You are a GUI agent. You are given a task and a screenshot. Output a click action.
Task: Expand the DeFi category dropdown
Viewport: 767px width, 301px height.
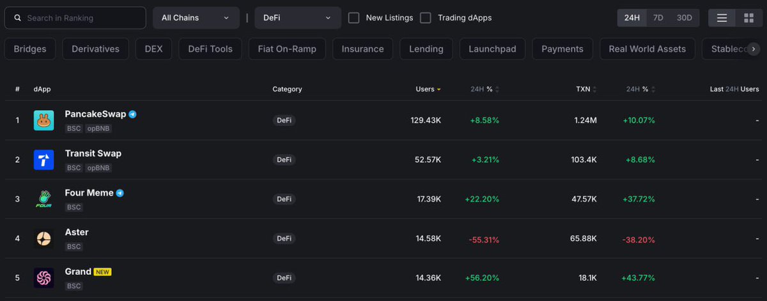(x=297, y=18)
